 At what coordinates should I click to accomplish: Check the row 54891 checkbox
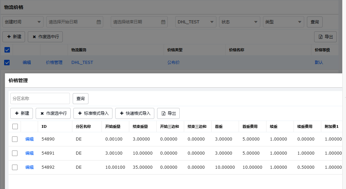coord(15,153)
